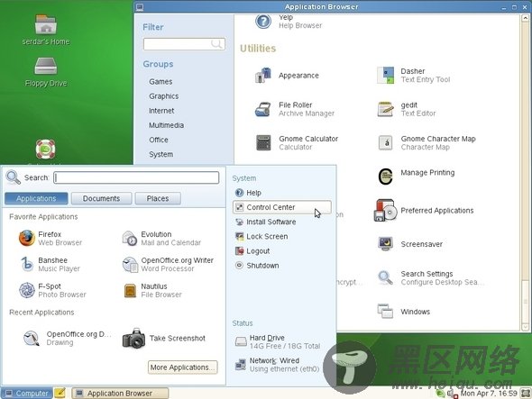Open Floppy Drive desktop icon
Screen dimensions: 532x399
pos(46,72)
